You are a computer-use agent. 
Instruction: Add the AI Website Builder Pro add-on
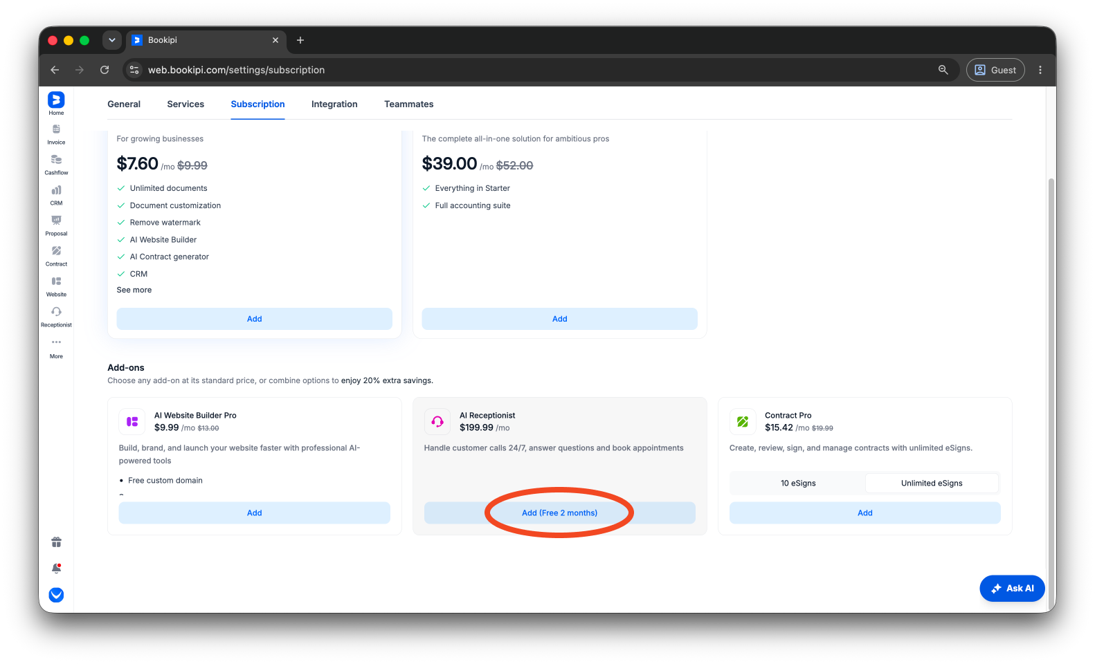point(255,513)
